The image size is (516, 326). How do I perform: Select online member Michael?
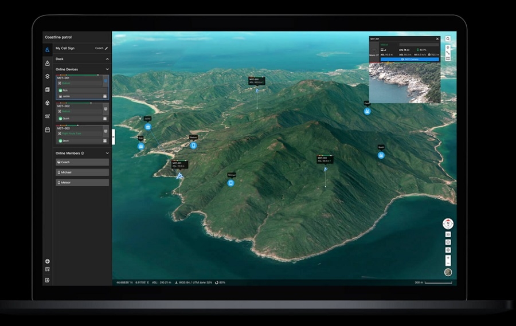[x=82, y=172]
